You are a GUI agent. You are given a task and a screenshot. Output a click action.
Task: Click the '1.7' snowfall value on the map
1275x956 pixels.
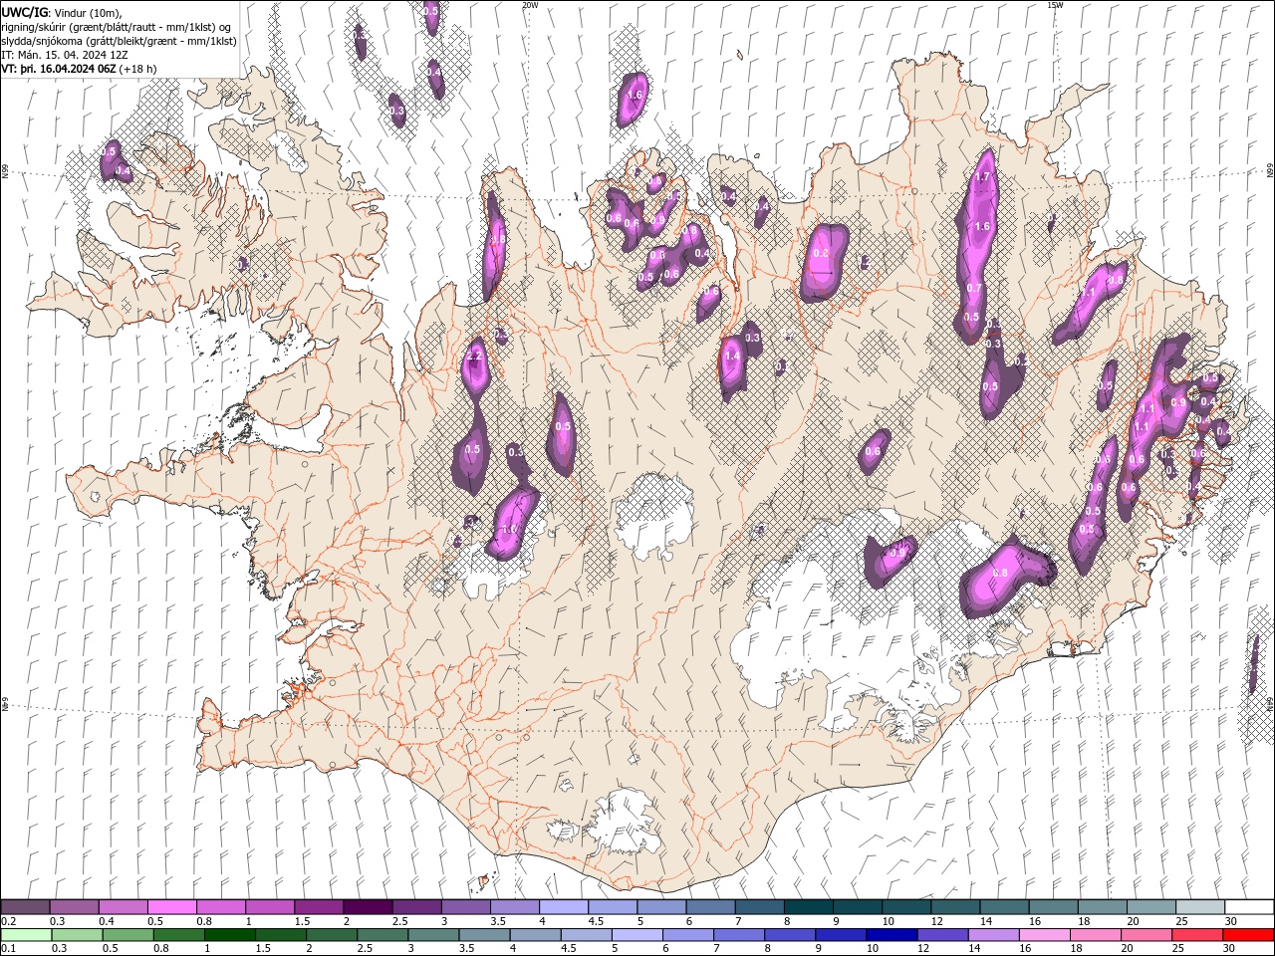point(983,177)
